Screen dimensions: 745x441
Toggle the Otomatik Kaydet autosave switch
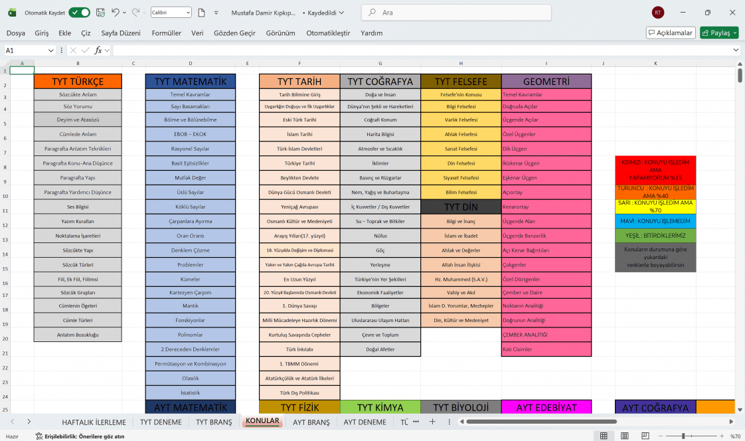click(79, 13)
